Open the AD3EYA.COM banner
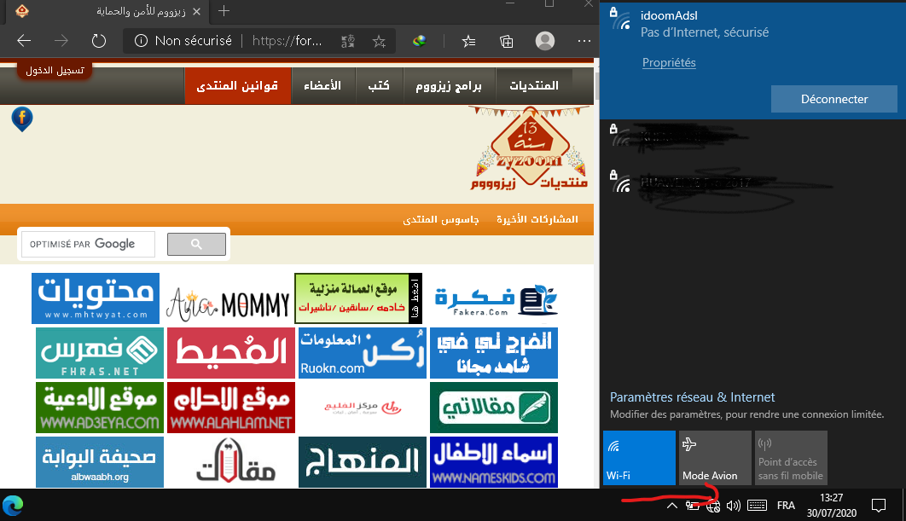Viewport: 906px width, 521px height. [x=99, y=408]
